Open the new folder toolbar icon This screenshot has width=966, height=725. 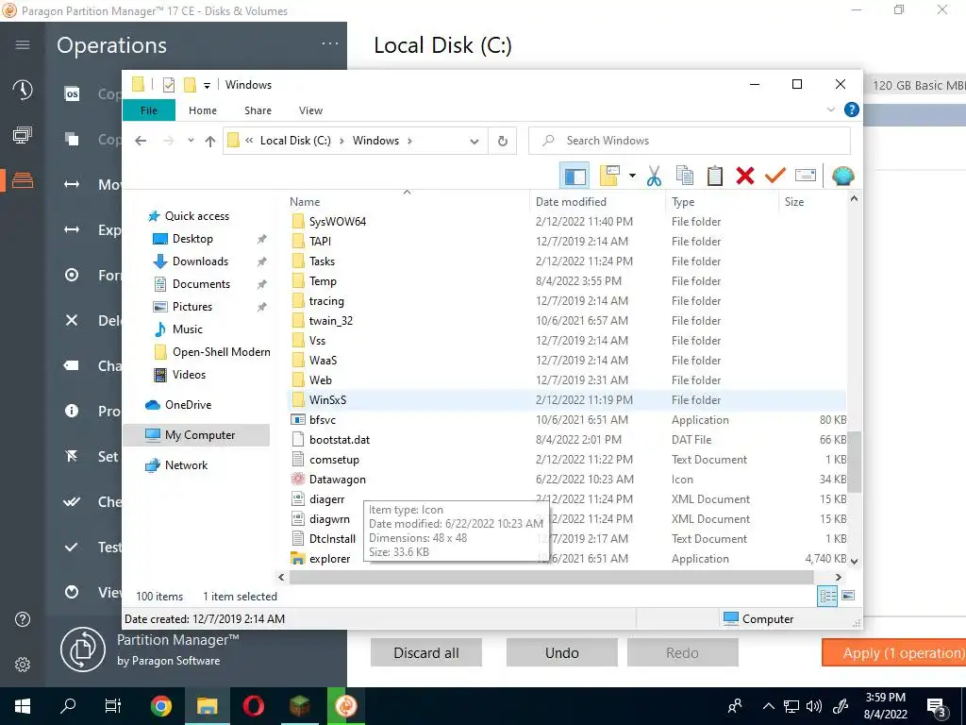609,177
